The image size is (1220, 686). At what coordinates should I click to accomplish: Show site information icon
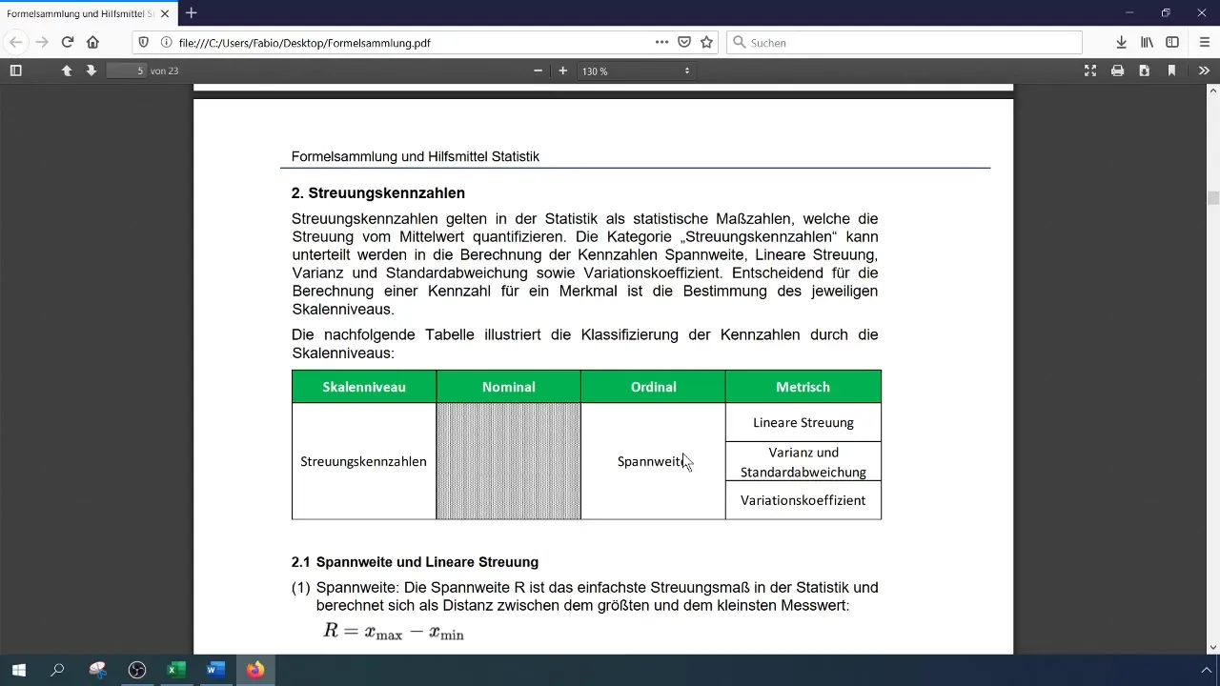pyautogui.click(x=166, y=42)
